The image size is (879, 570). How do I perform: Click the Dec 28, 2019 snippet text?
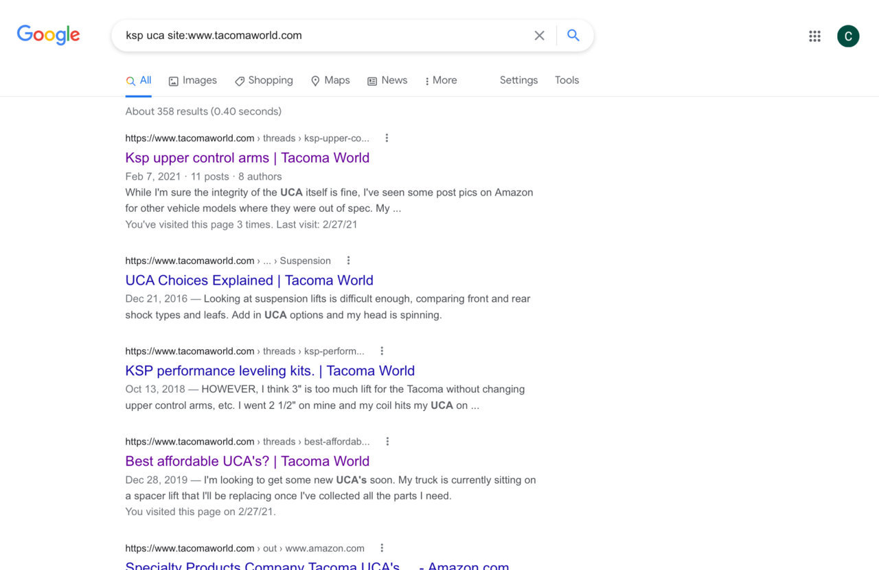330,488
